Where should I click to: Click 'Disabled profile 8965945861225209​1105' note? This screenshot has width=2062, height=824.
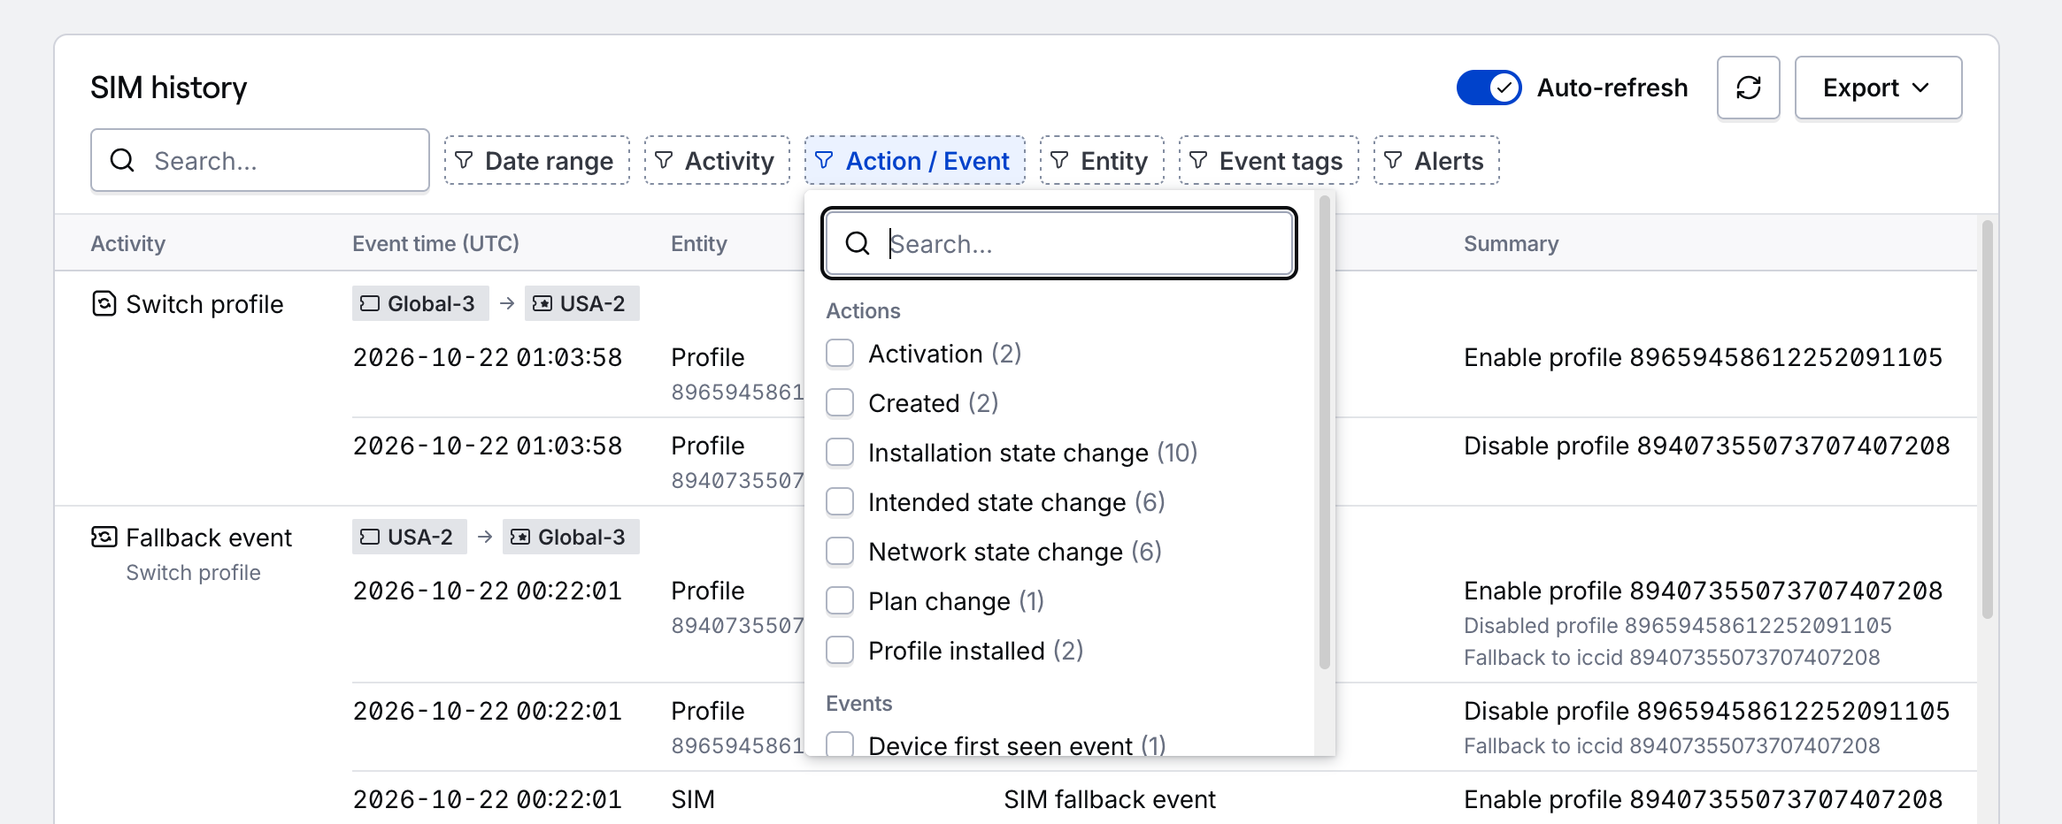(1677, 625)
